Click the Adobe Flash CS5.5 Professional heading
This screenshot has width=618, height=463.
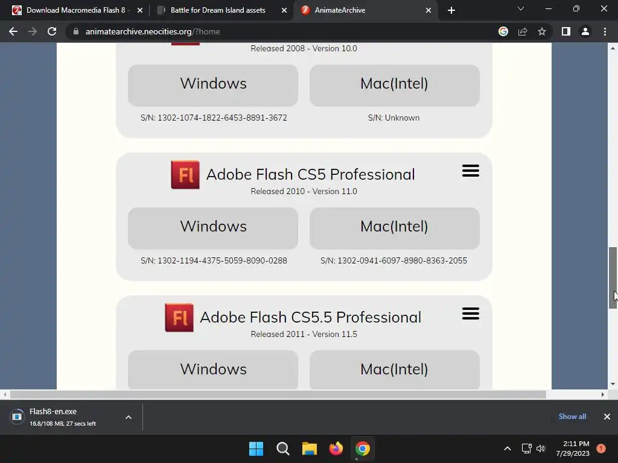[x=311, y=317]
